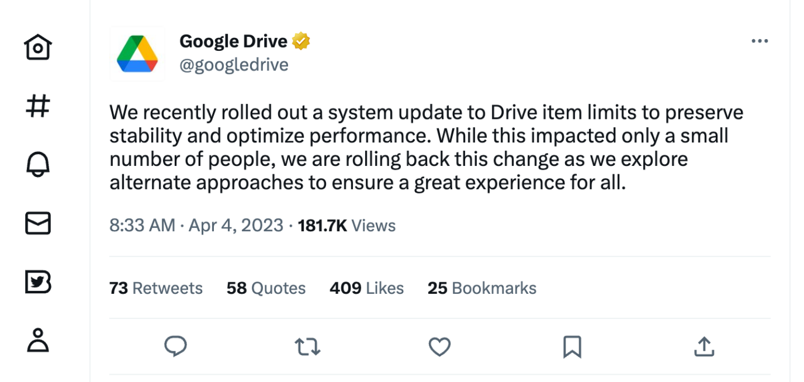Click the Google Drive display name
Viewport: 804px width, 382px height.
coord(234,40)
